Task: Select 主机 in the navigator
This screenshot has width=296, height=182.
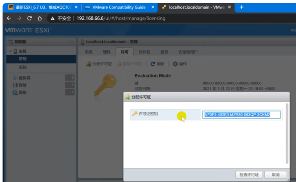Action: [22, 51]
